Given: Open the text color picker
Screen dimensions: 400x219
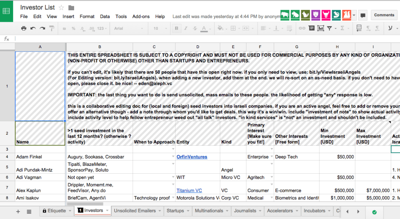Looking at the screenshot, I should coord(206,28).
